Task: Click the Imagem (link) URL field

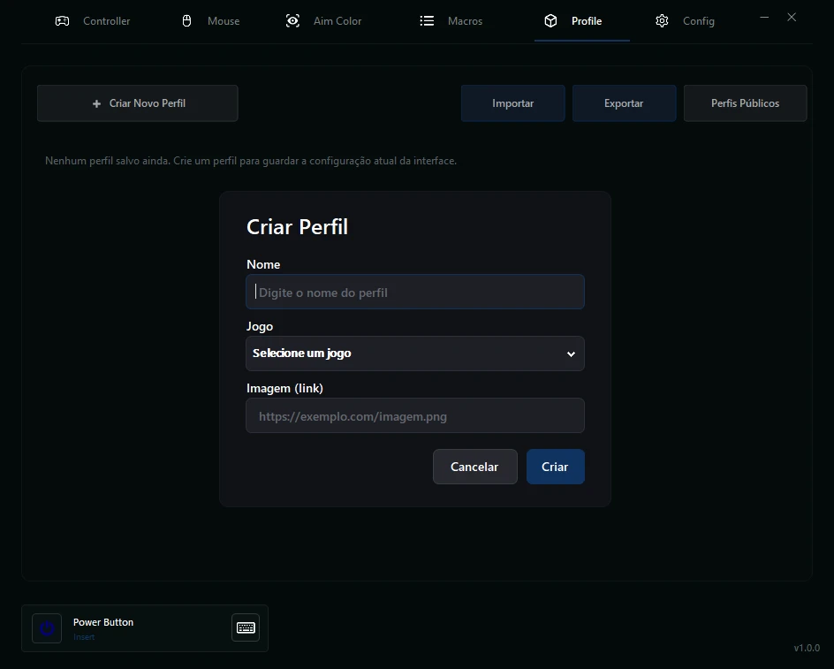Action: [415, 415]
